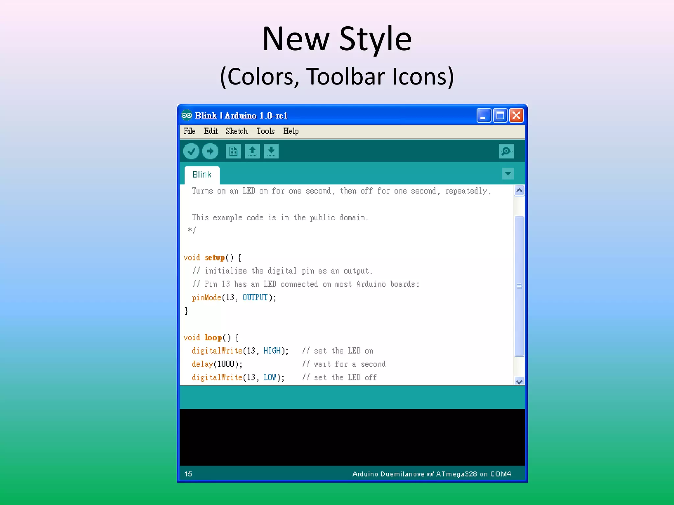Viewport: 674px width, 505px height.
Task: Click the comment 'This example code is in the public domain.'
Action: coord(280,218)
